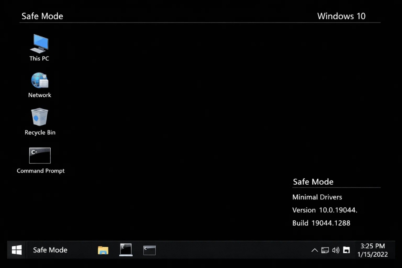Viewport: 402px width, 268px height.
Task: Select the Safe Mode info panel heading
Action: pyautogui.click(x=313, y=182)
